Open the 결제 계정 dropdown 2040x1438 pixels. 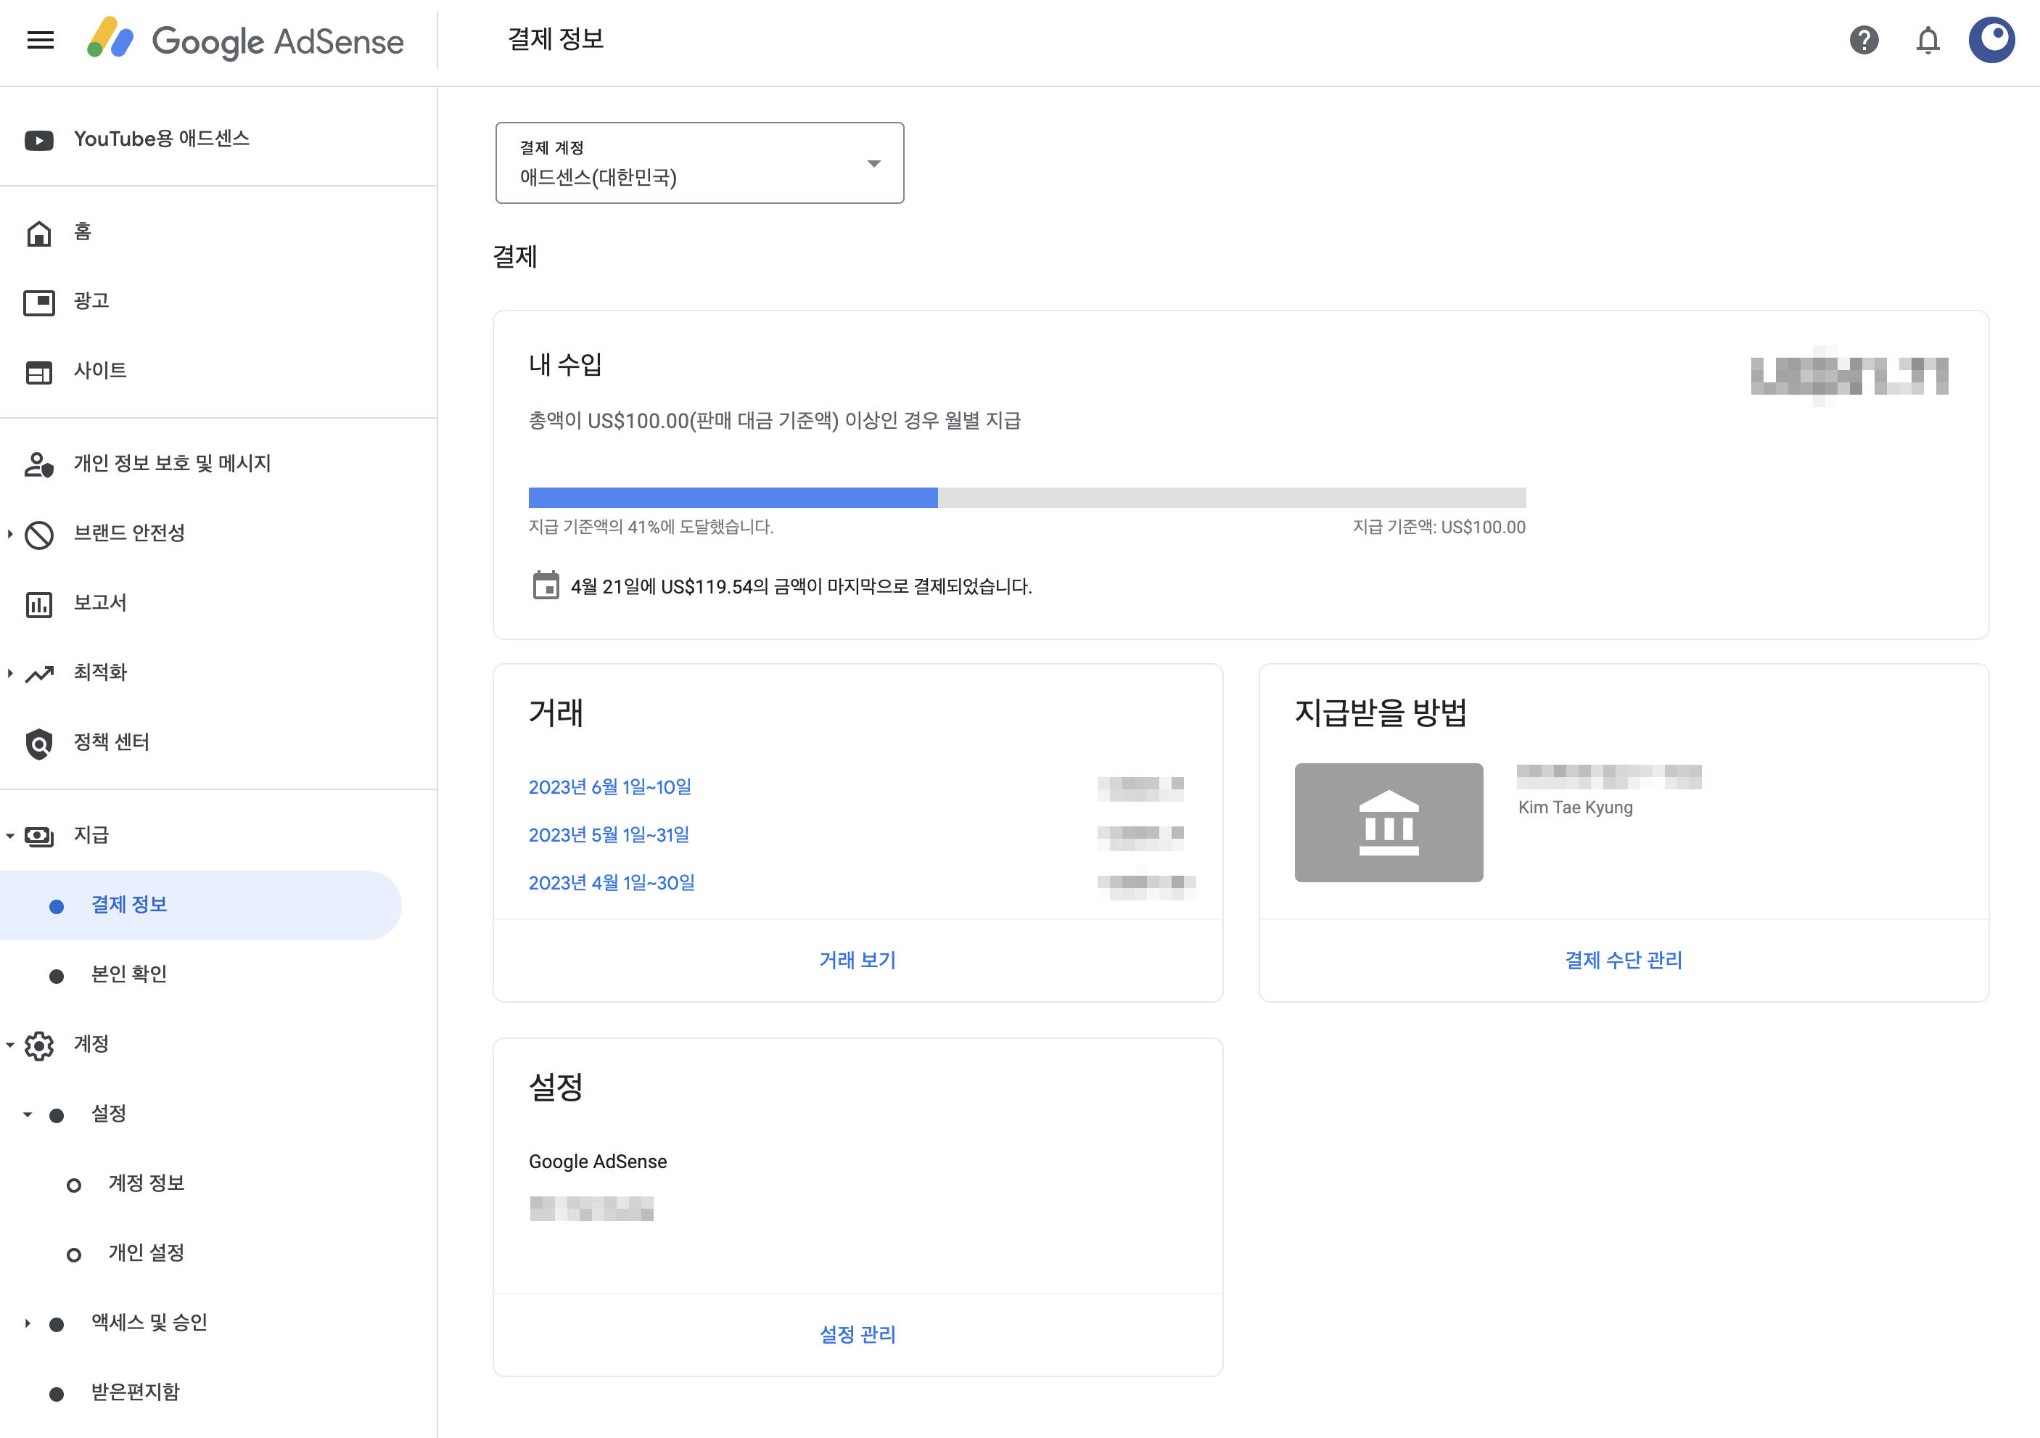pos(699,163)
